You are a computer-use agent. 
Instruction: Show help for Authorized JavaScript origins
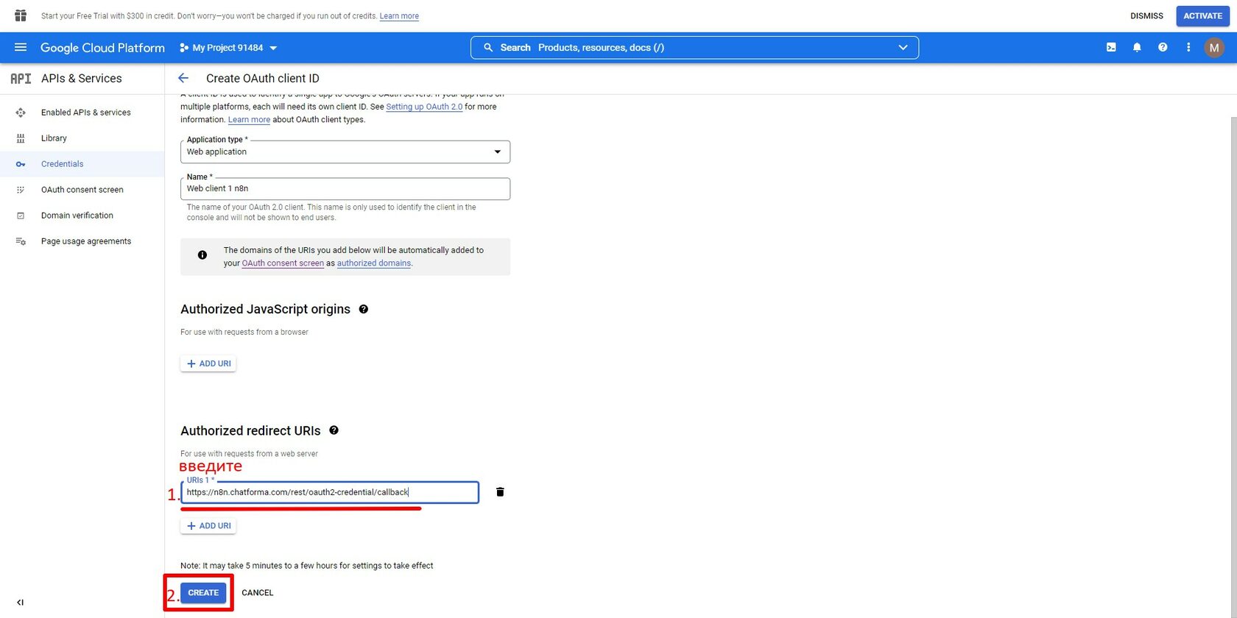tap(364, 309)
